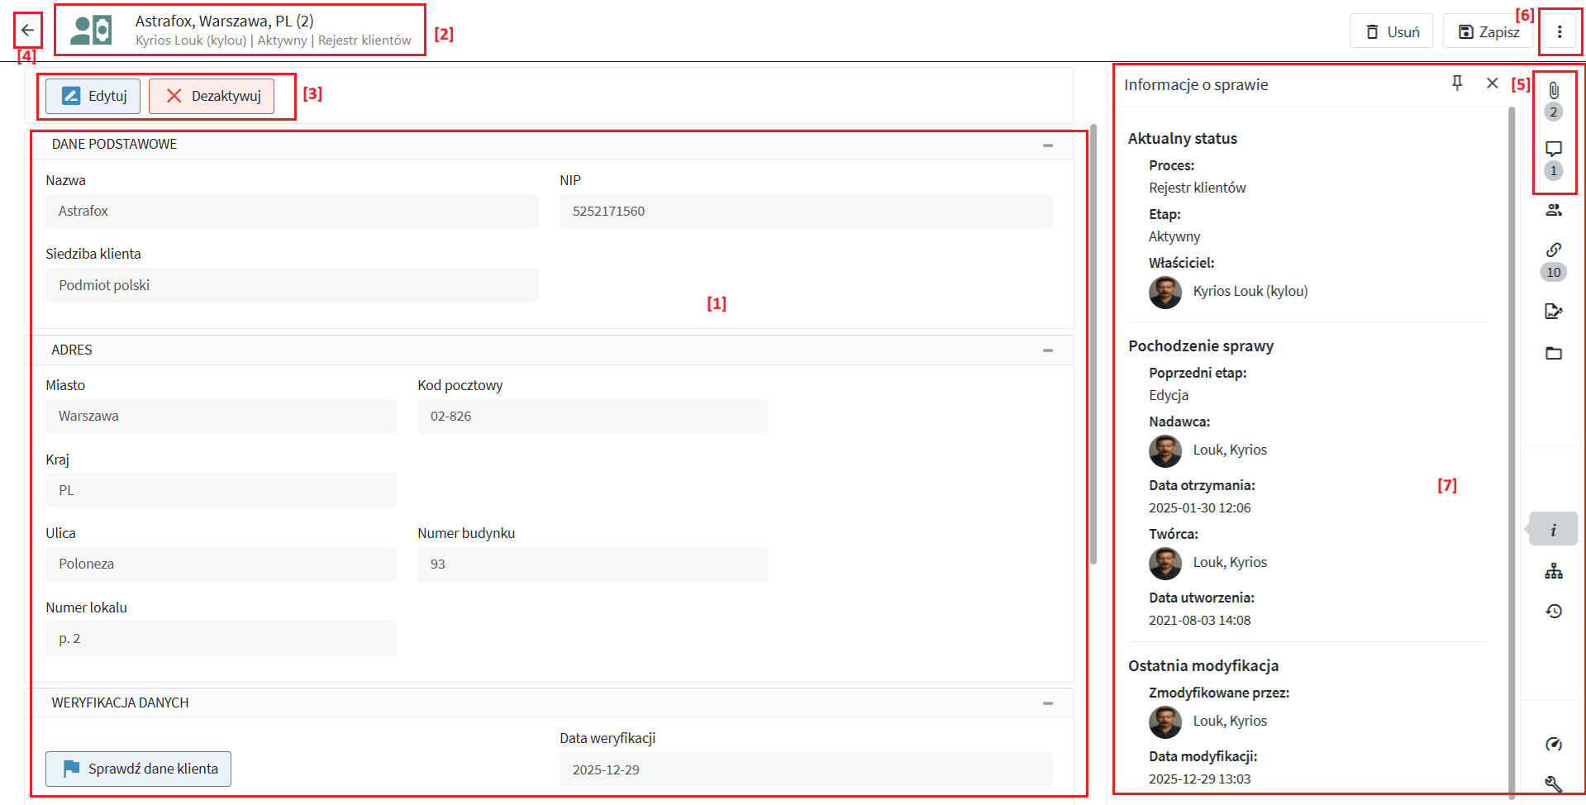Click the main form vertical scrollbar
Image resolution: width=1586 pixels, height=805 pixels.
click(x=1093, y=347)
